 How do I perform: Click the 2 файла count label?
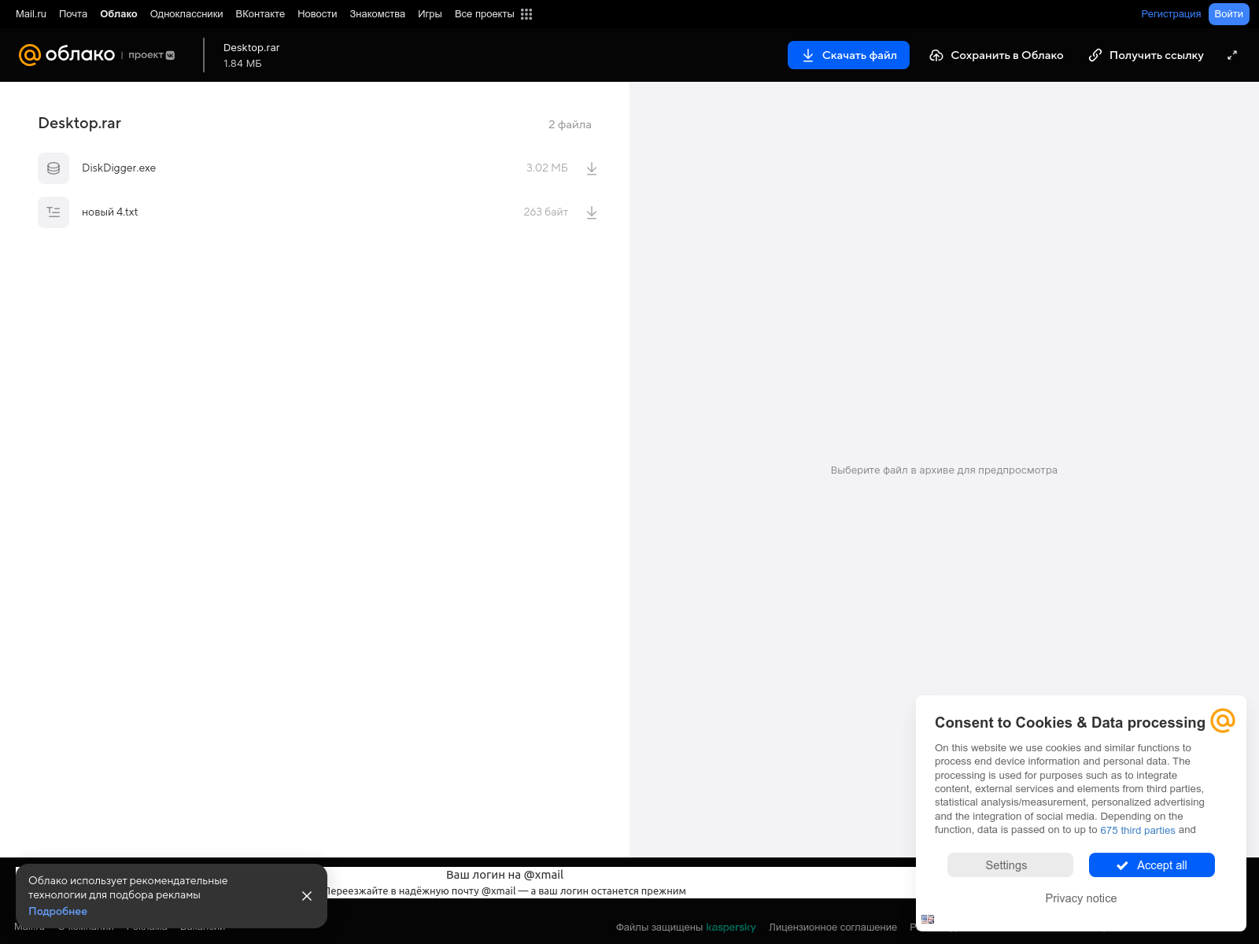[x=570, y=125]
